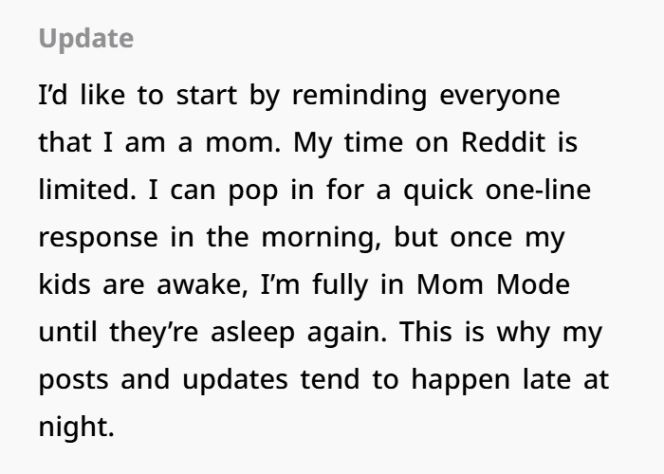Place cursor on the word reminding
Image resolution: width=664 pixels, height=474 pixels.
pos(360,96)
